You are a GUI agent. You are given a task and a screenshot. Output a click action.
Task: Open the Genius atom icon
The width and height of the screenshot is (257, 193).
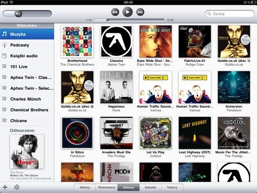[x=17, y=187]
